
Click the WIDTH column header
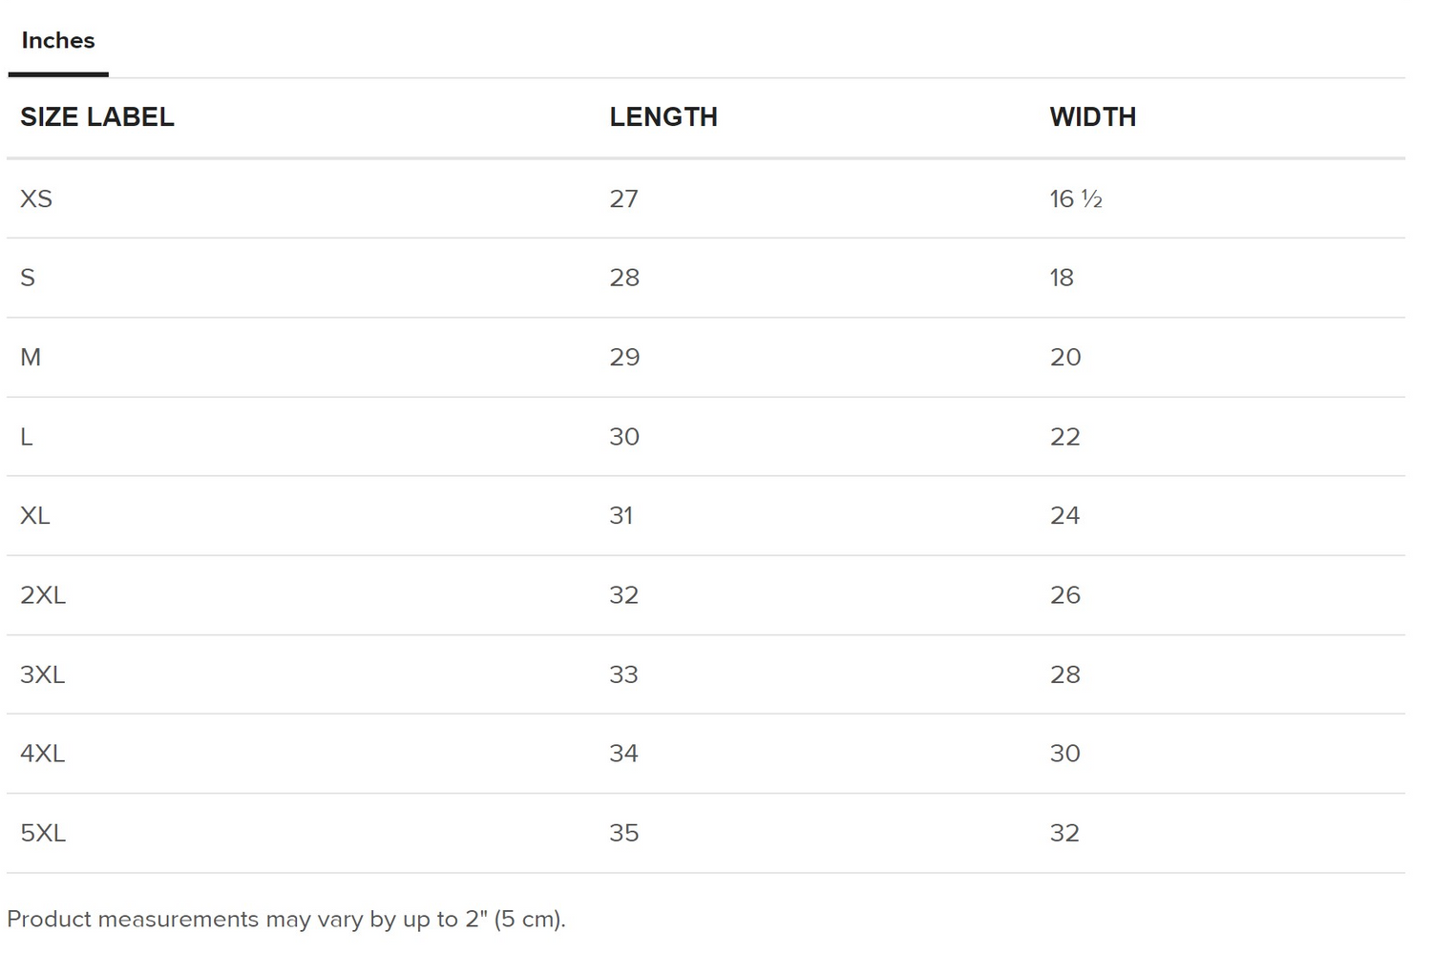[x=1093, y=117]
